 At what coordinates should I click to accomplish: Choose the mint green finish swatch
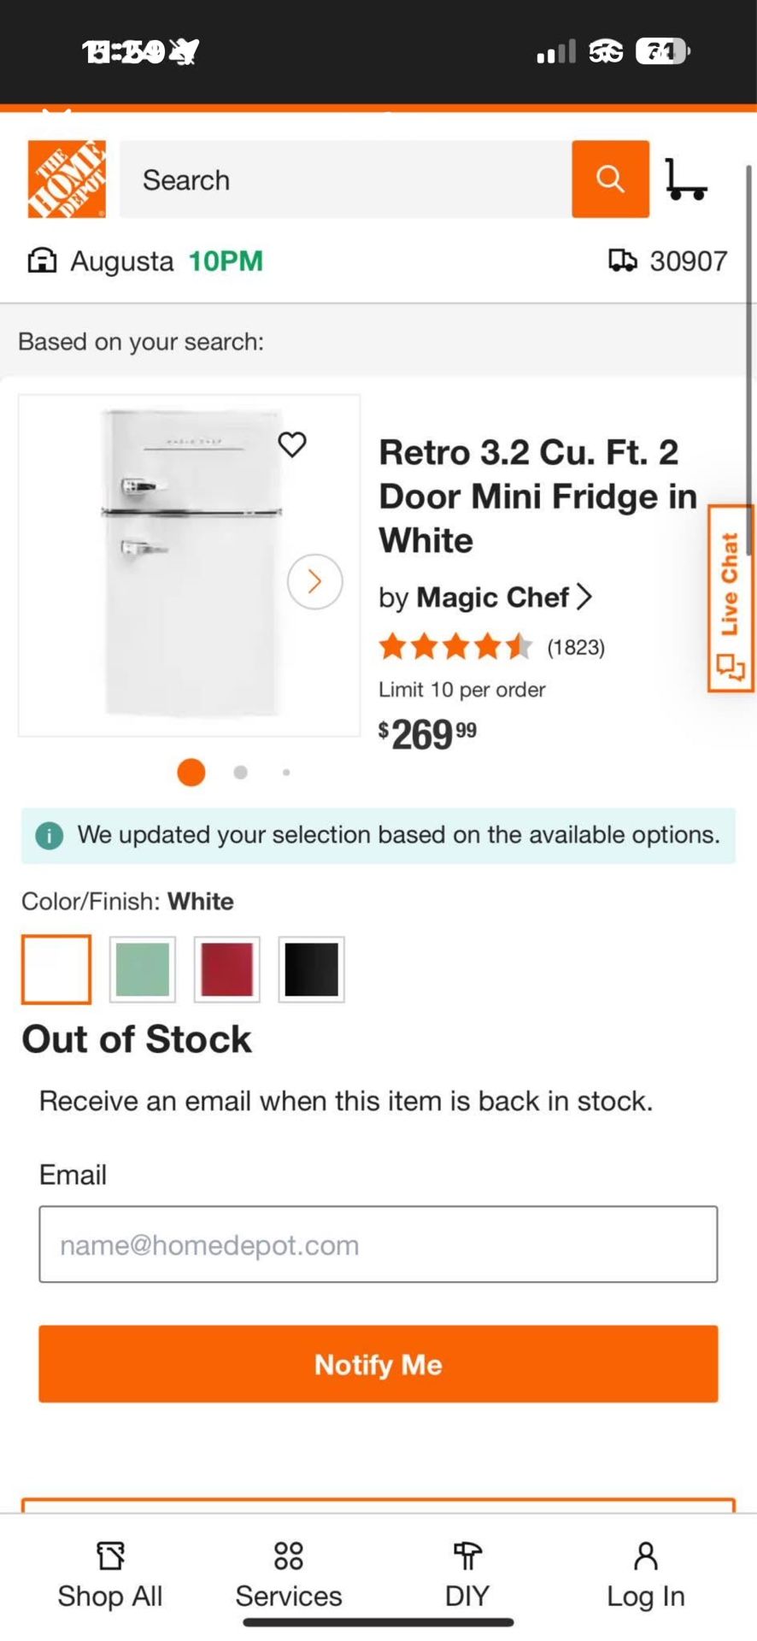(143, 969)
